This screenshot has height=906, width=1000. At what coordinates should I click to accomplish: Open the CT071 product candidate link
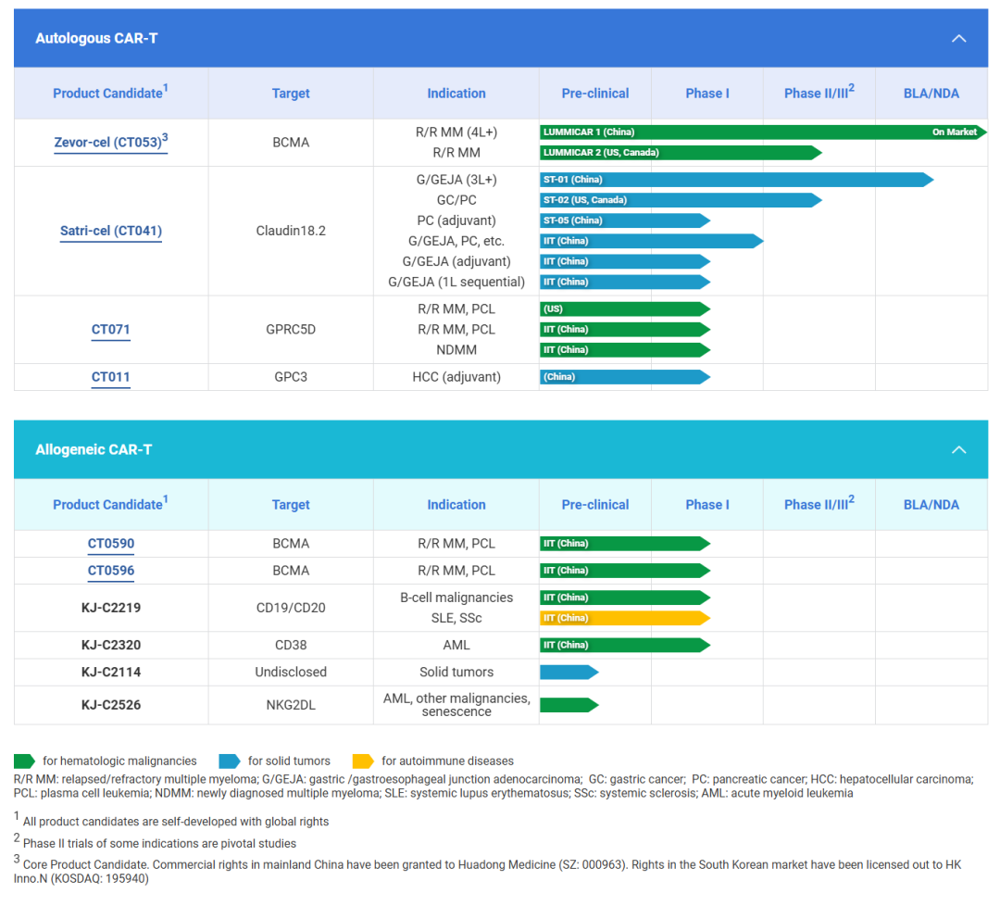tap(110, 329)
